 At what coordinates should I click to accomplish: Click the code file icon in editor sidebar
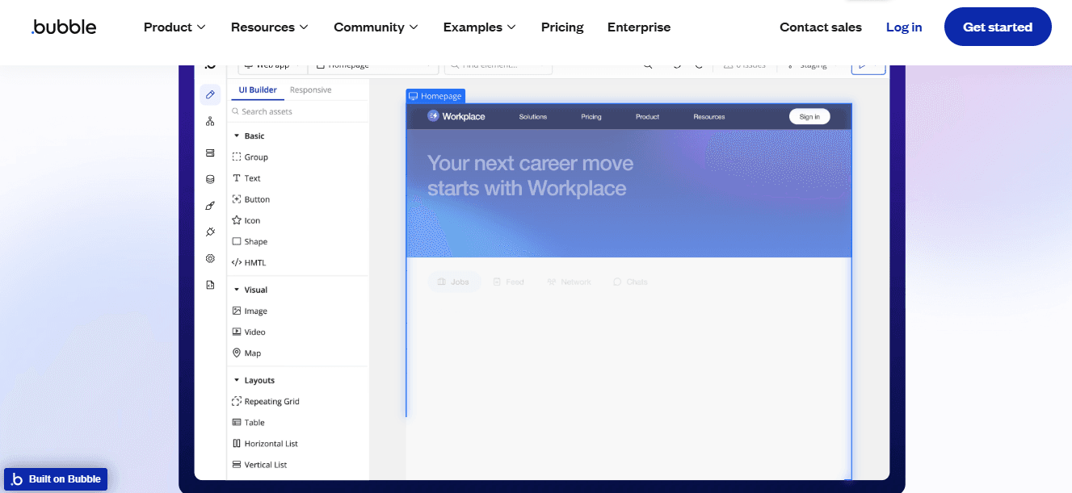pyautogui.click(x=210, y=285)
